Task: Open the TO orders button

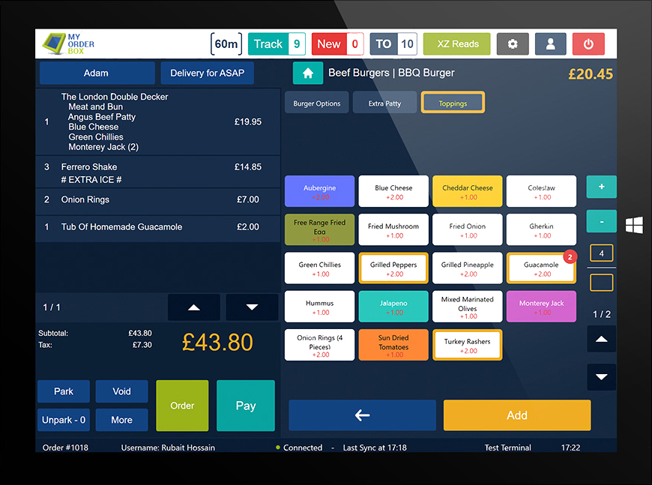Action: pyautogui.click(x=393, y=44)
